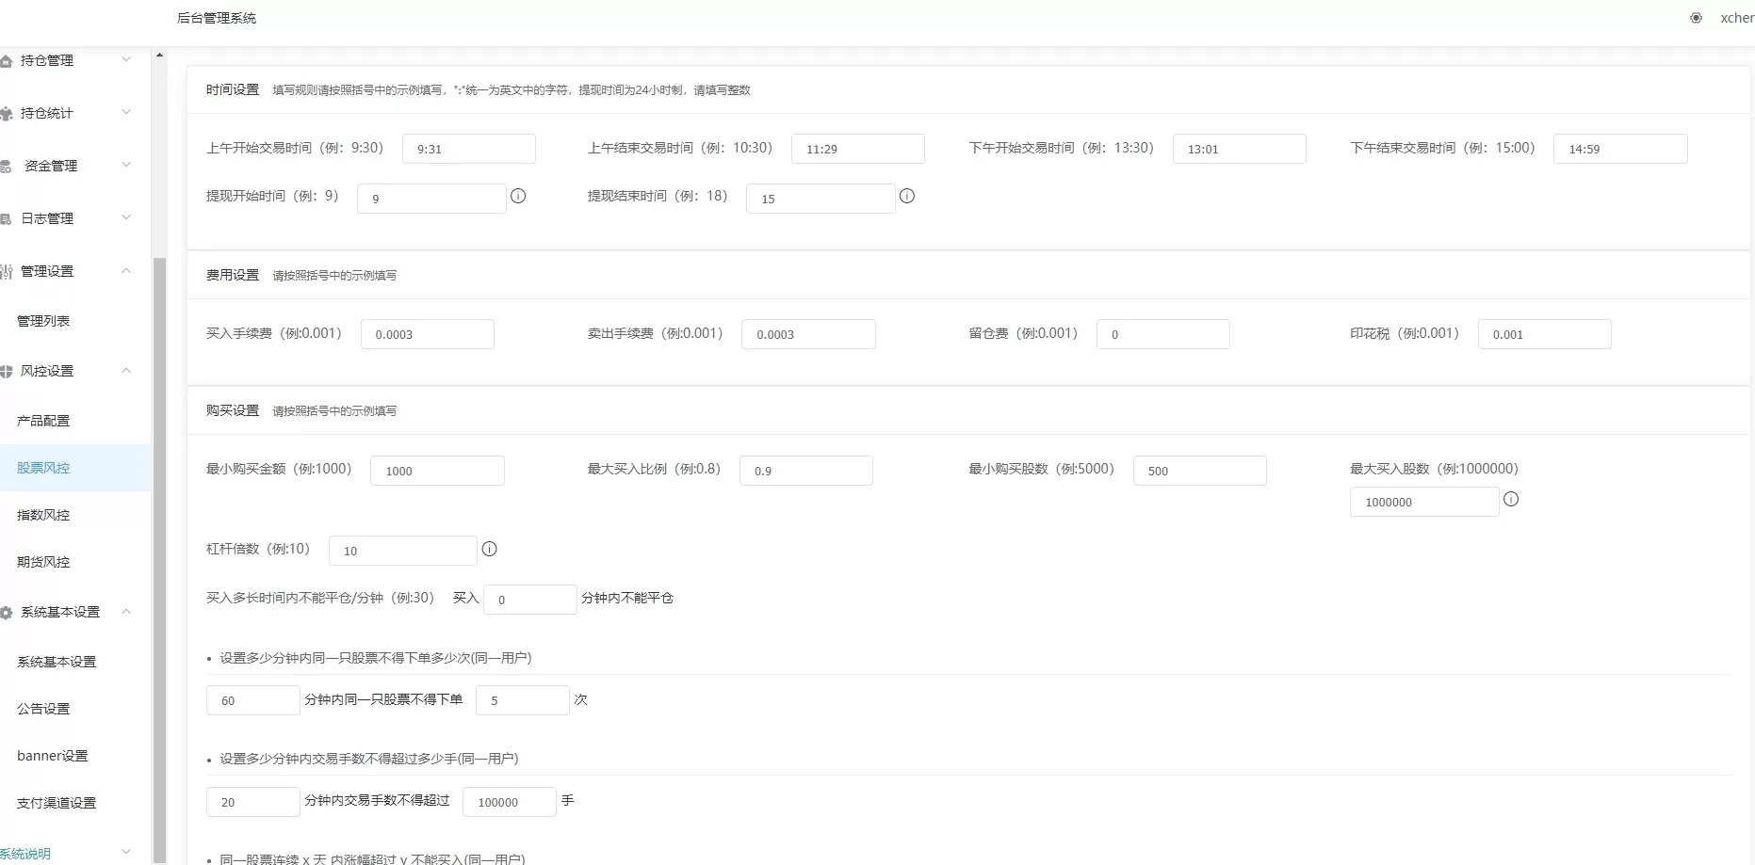
Task: Click the 风控设置 shield icon in sidebar
Action: pos(7,372)
